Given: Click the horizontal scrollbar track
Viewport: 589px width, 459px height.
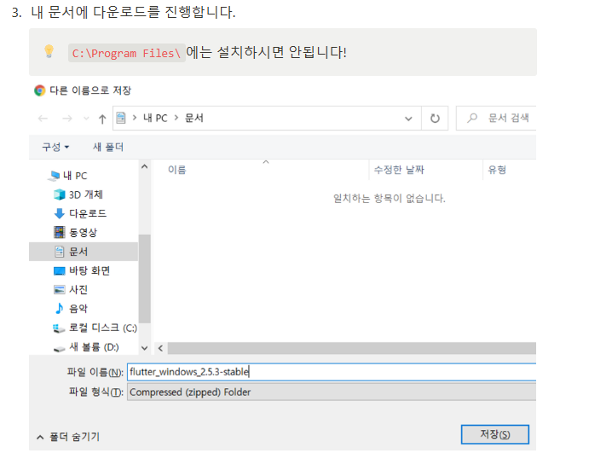Looking at the screenshot, I should 351,348.
